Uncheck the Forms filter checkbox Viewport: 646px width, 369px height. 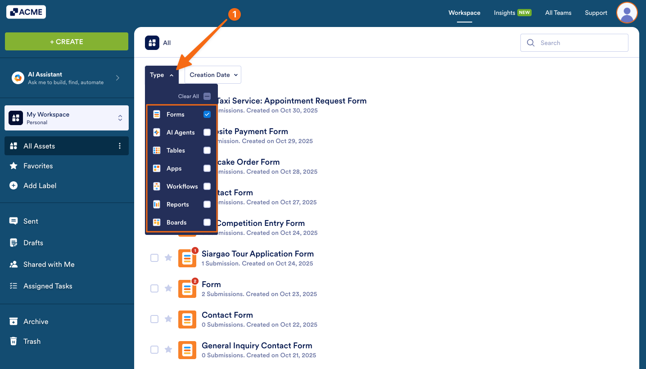tap(207, 114)
